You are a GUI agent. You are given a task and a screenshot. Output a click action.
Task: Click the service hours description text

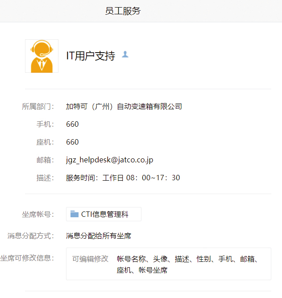(123, 178)
